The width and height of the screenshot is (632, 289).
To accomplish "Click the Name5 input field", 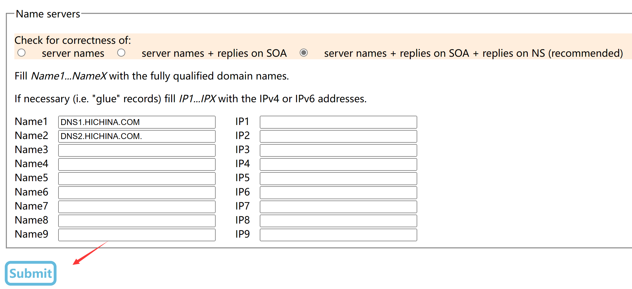I will (137, 178).
